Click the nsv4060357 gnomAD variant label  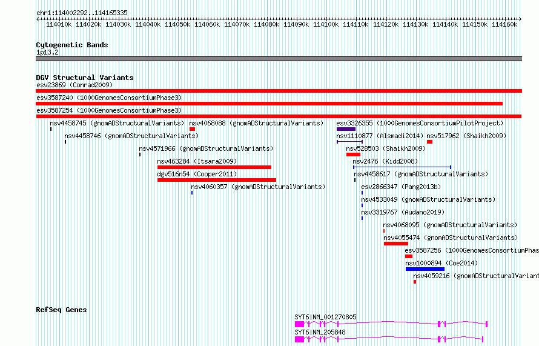258,187
